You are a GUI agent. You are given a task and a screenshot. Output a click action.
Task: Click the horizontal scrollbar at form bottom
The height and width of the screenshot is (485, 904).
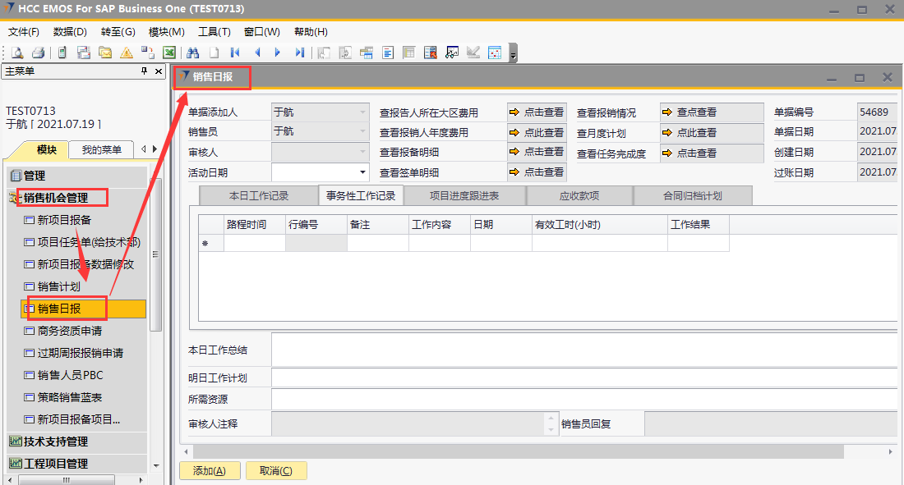518,452
